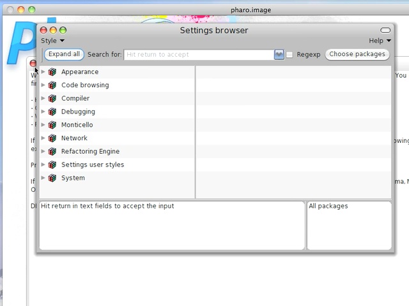Select the Network label
Screen dimensions: 409x306
pyautogui.click(x=74, y=138)
